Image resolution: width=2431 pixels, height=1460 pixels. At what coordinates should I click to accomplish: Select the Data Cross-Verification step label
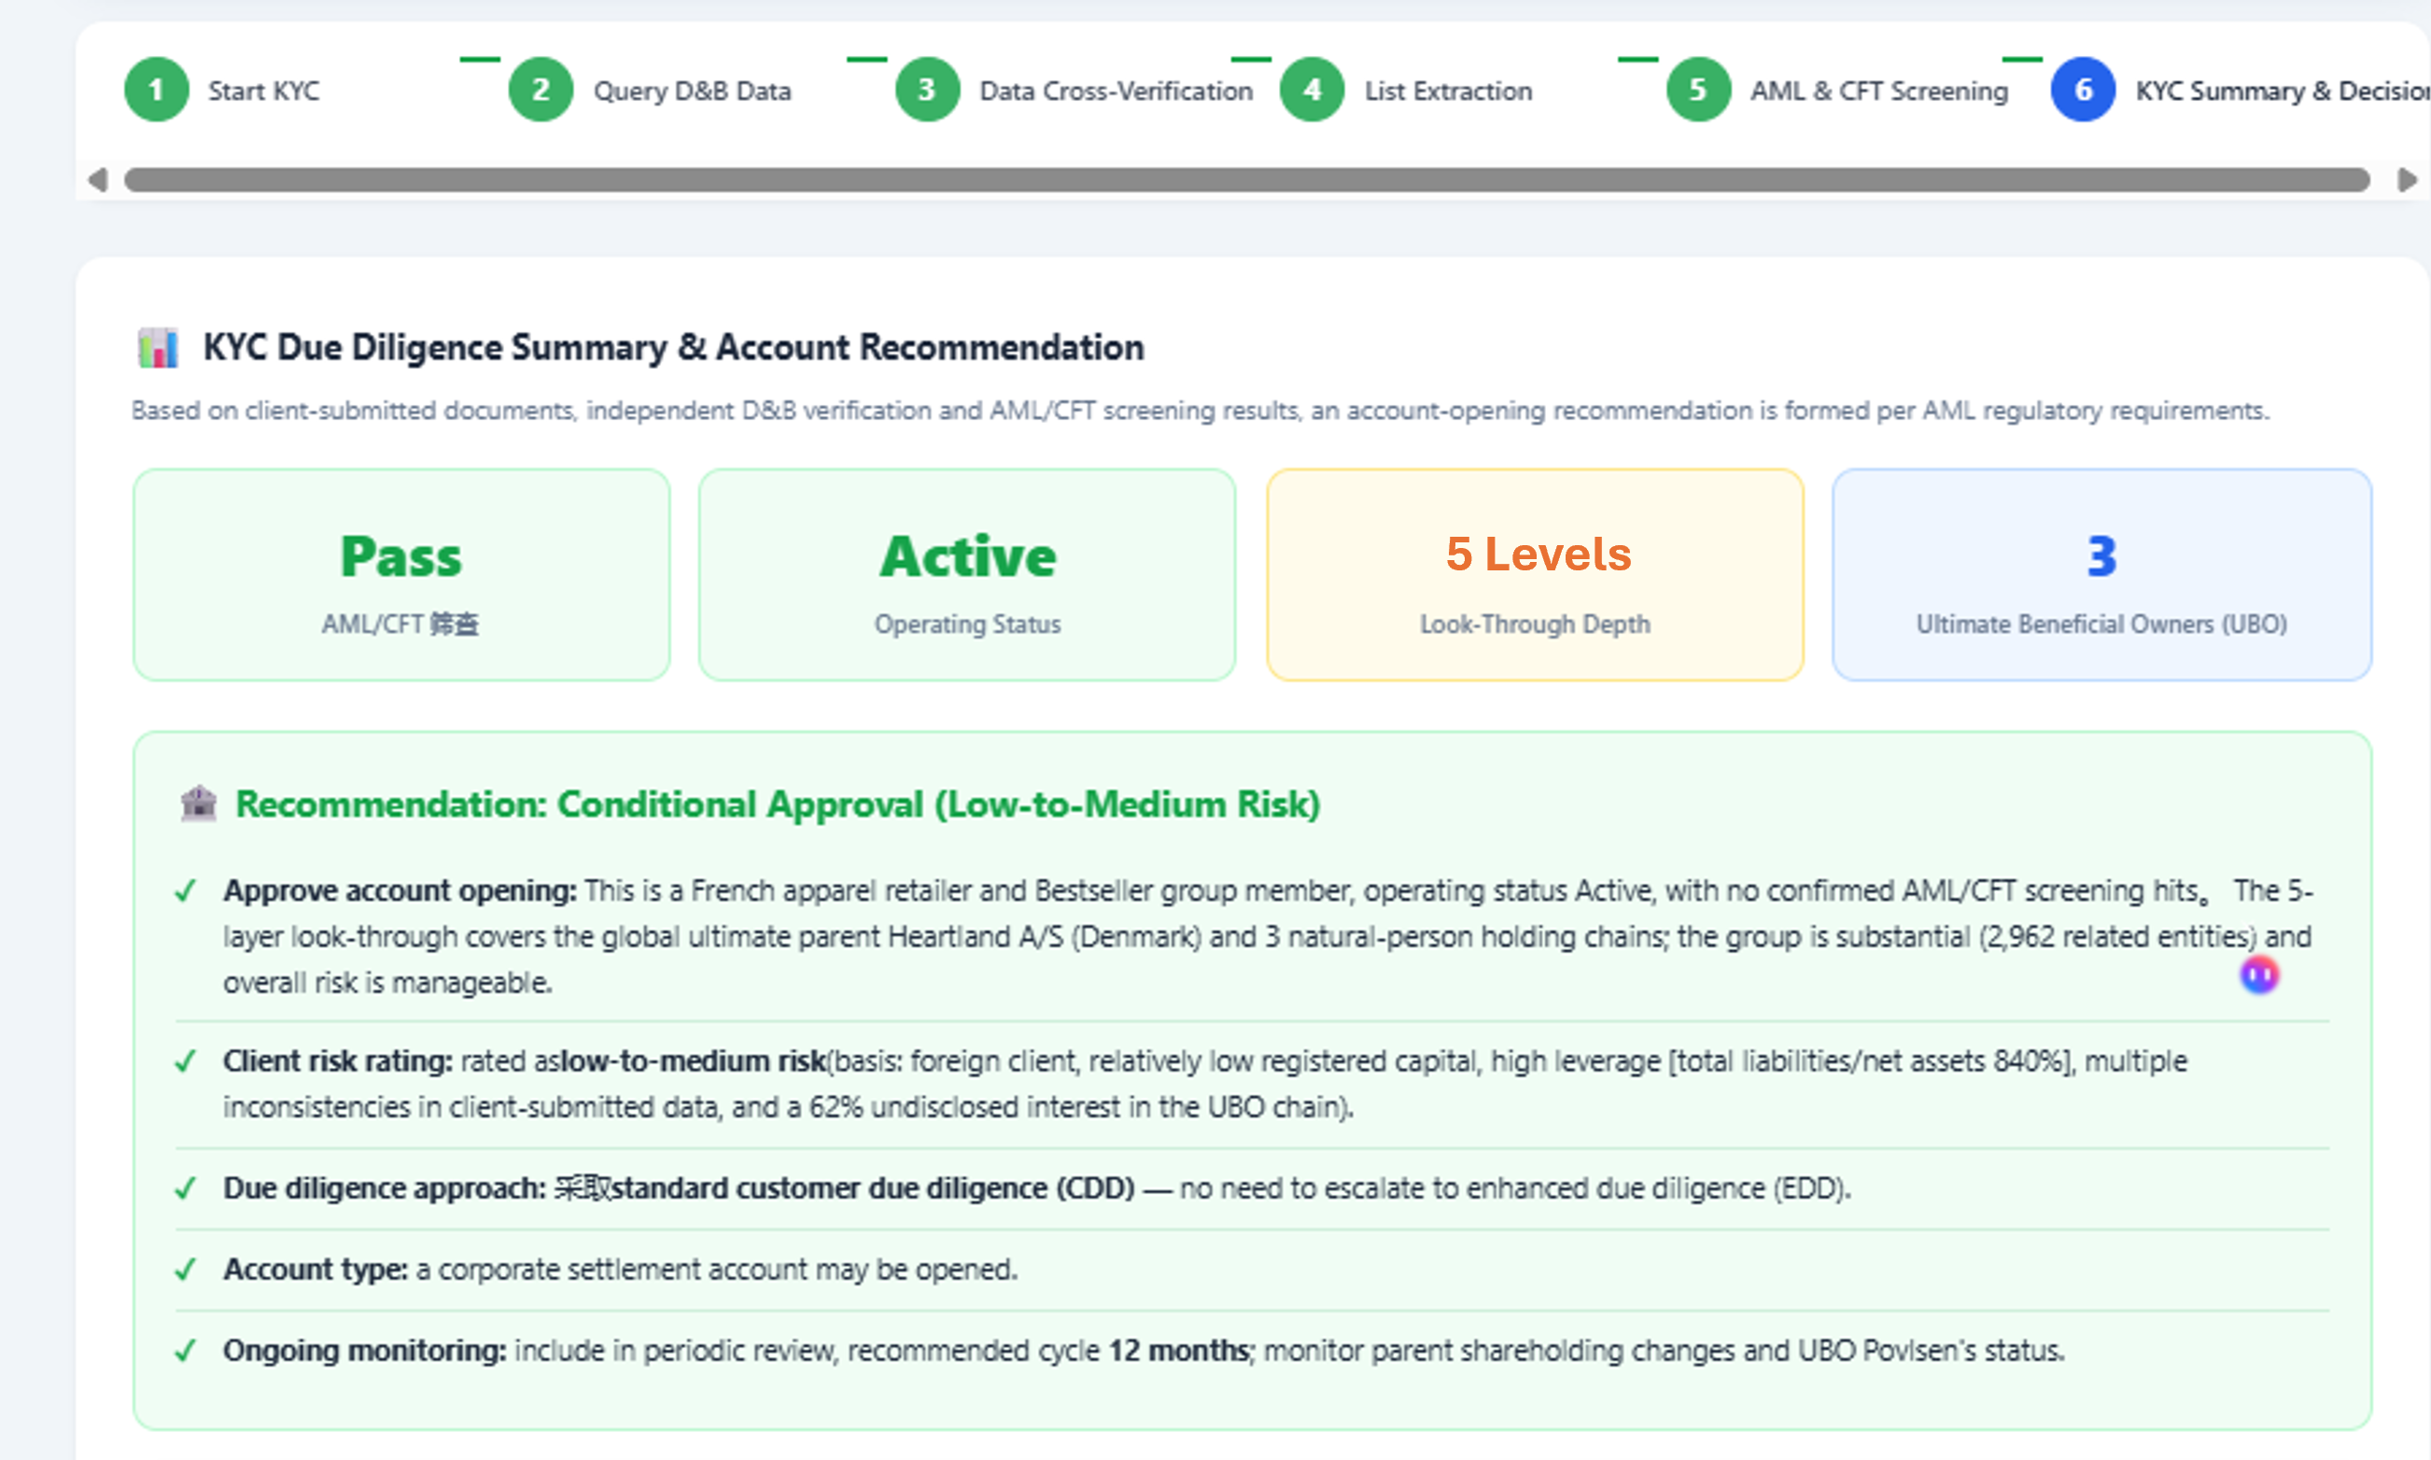click(x=1116, y=91)
